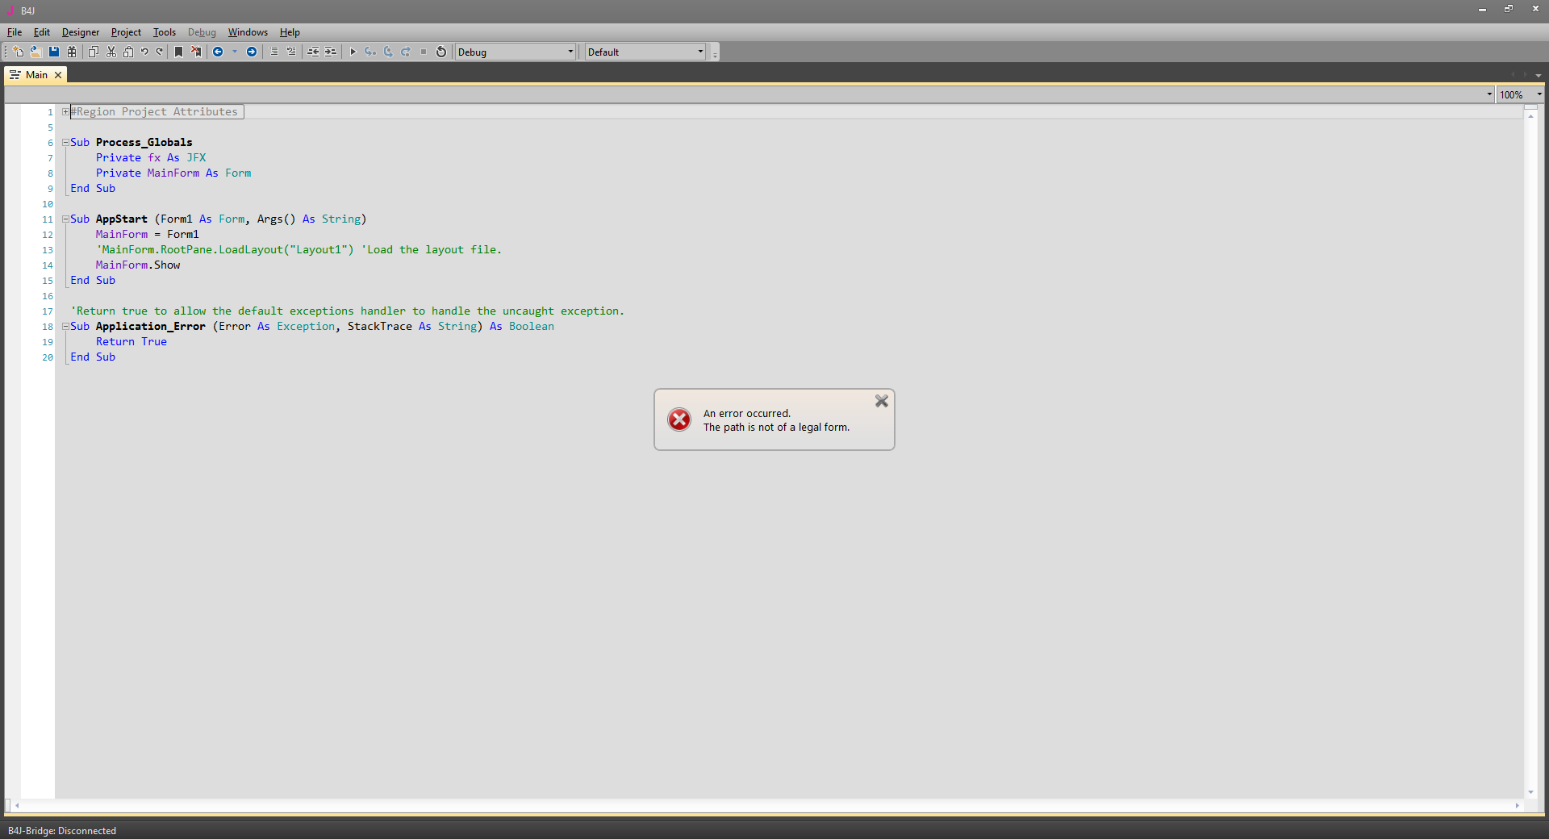
Task: Undo the last edit
Action: click(x=144, y=52)
